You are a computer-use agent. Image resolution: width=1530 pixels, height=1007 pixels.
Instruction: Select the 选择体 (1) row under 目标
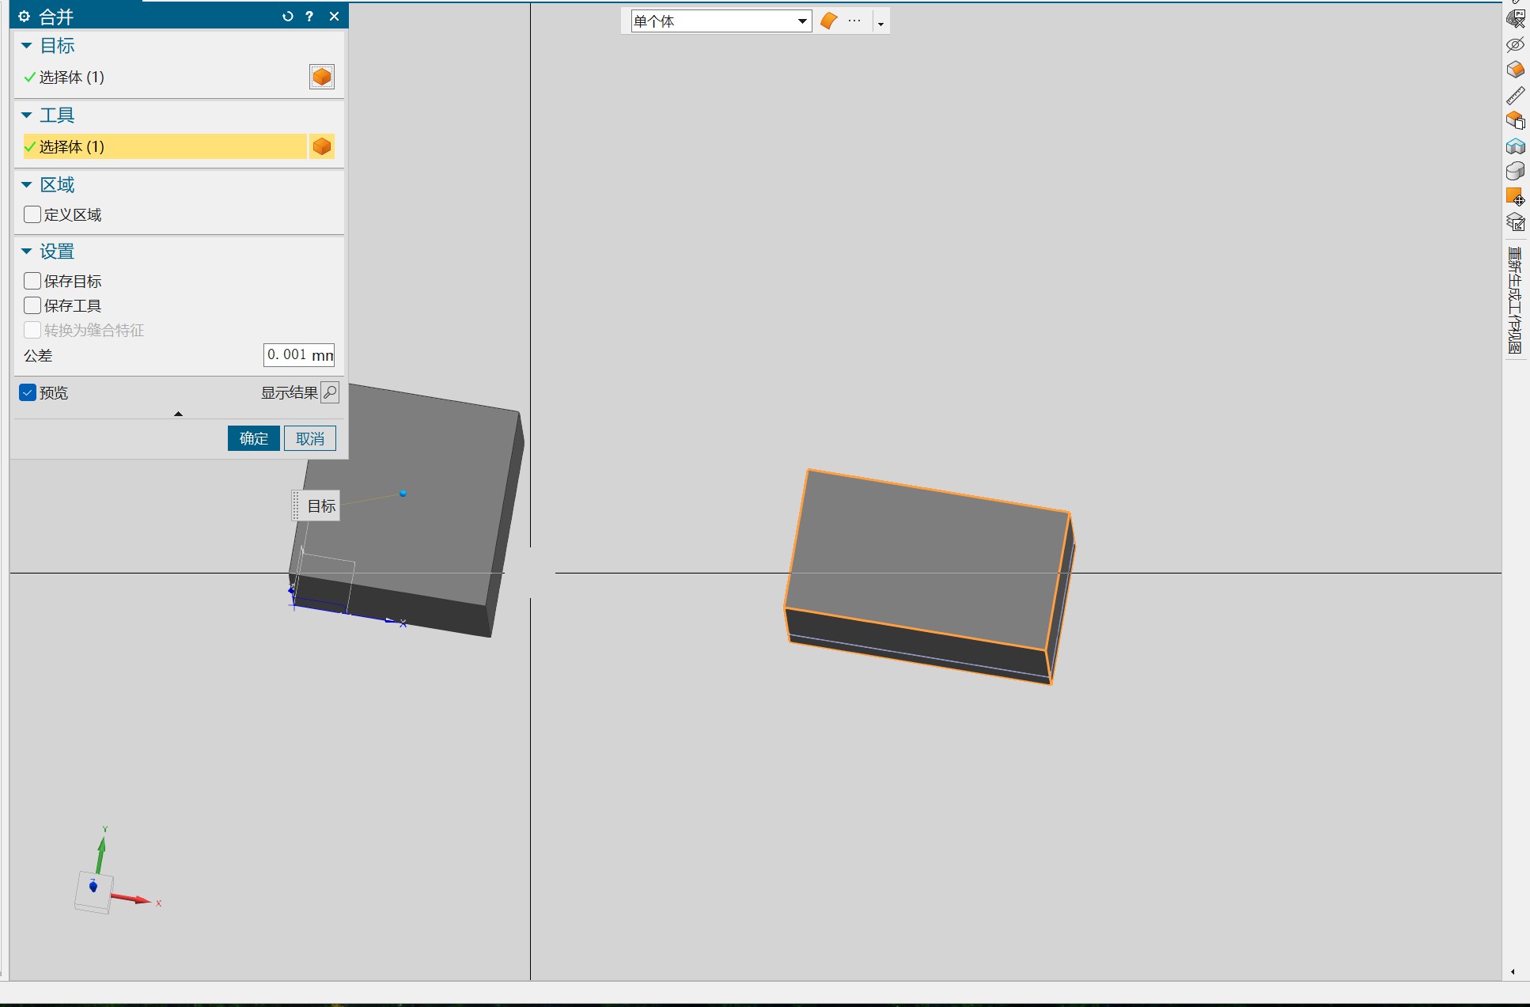(x=164, y=77)
